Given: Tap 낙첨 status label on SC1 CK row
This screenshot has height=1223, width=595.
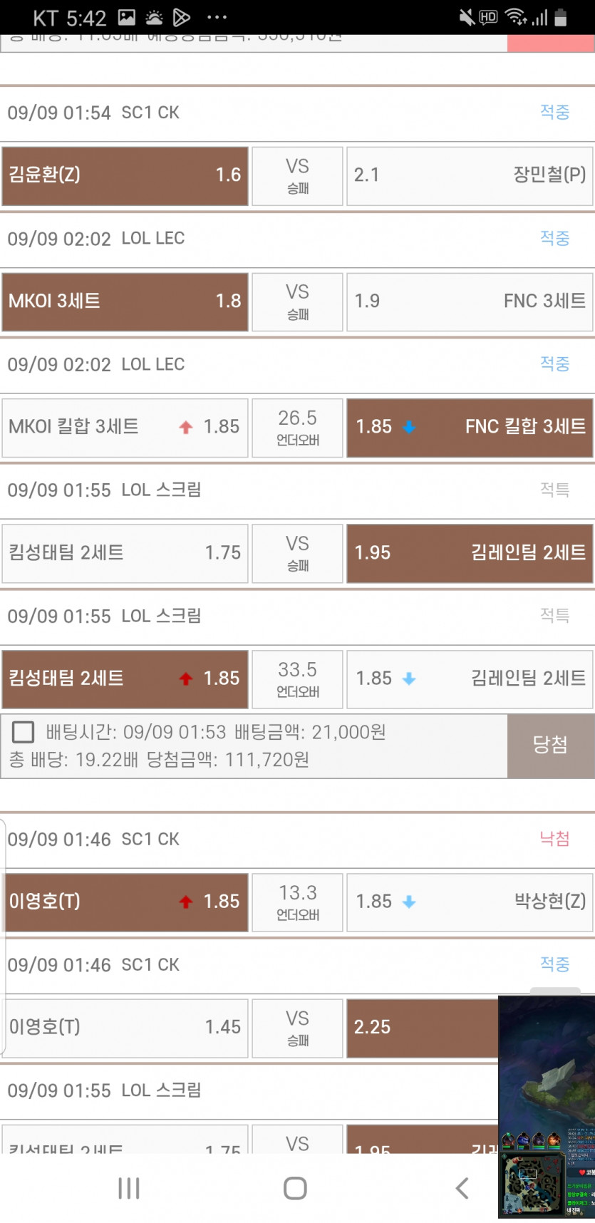Looking at the screenshot, I should coord(554,838).
